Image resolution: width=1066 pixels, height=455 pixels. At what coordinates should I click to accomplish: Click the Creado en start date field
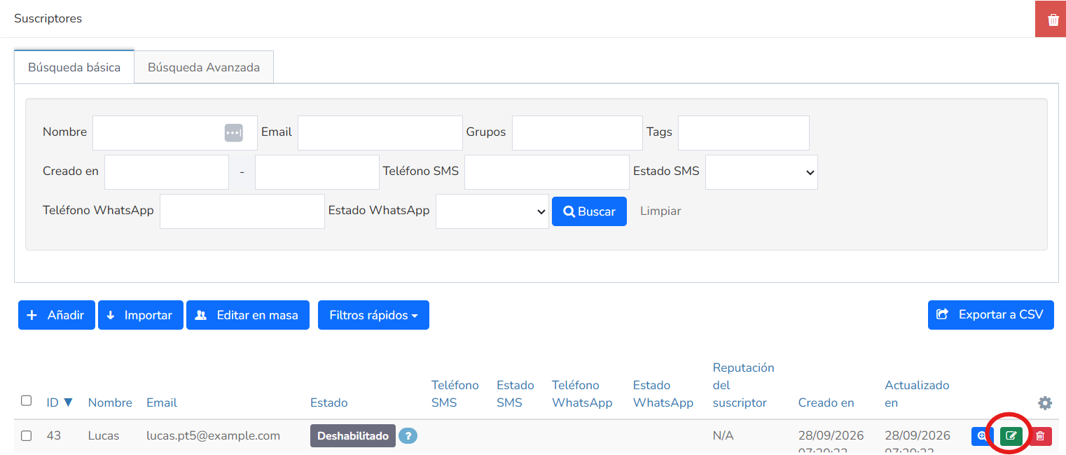click(167, 172)
